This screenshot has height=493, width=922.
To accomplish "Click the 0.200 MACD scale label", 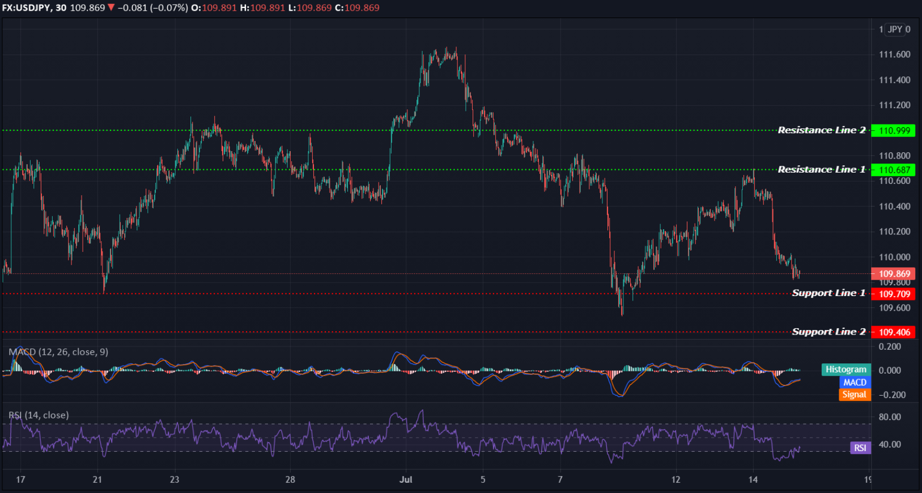I will click(890, 346).
